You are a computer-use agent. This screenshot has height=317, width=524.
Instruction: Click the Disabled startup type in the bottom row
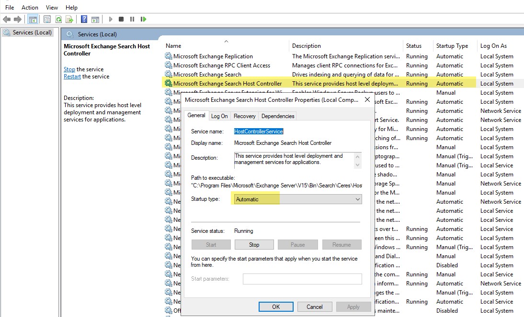447,310
